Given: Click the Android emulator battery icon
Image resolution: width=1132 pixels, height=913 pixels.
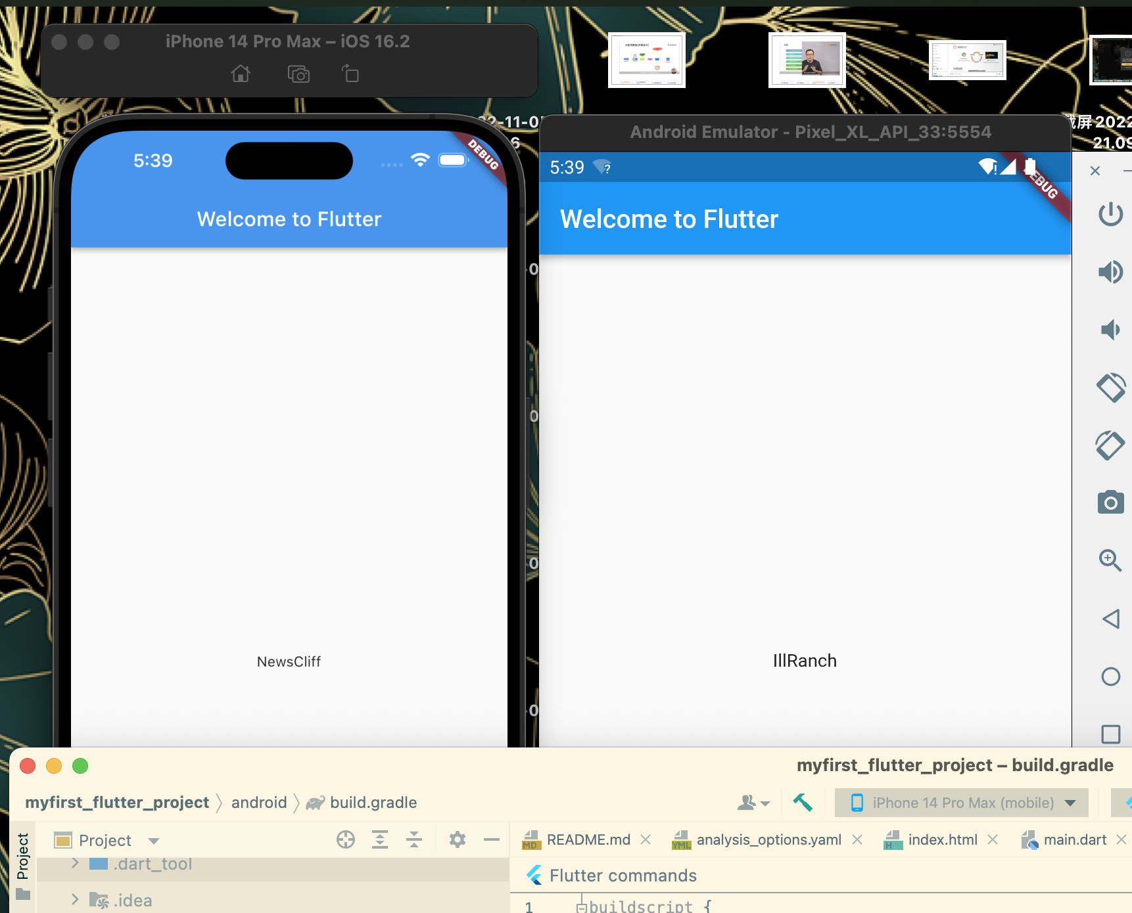Looking at the screenshot, I should (1030, 167).
